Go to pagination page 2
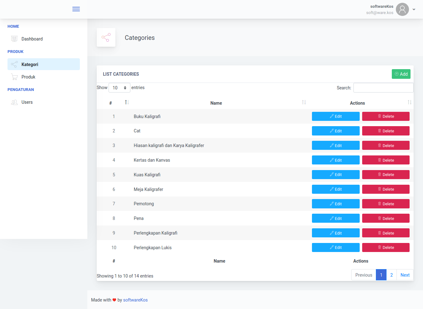 391,275
